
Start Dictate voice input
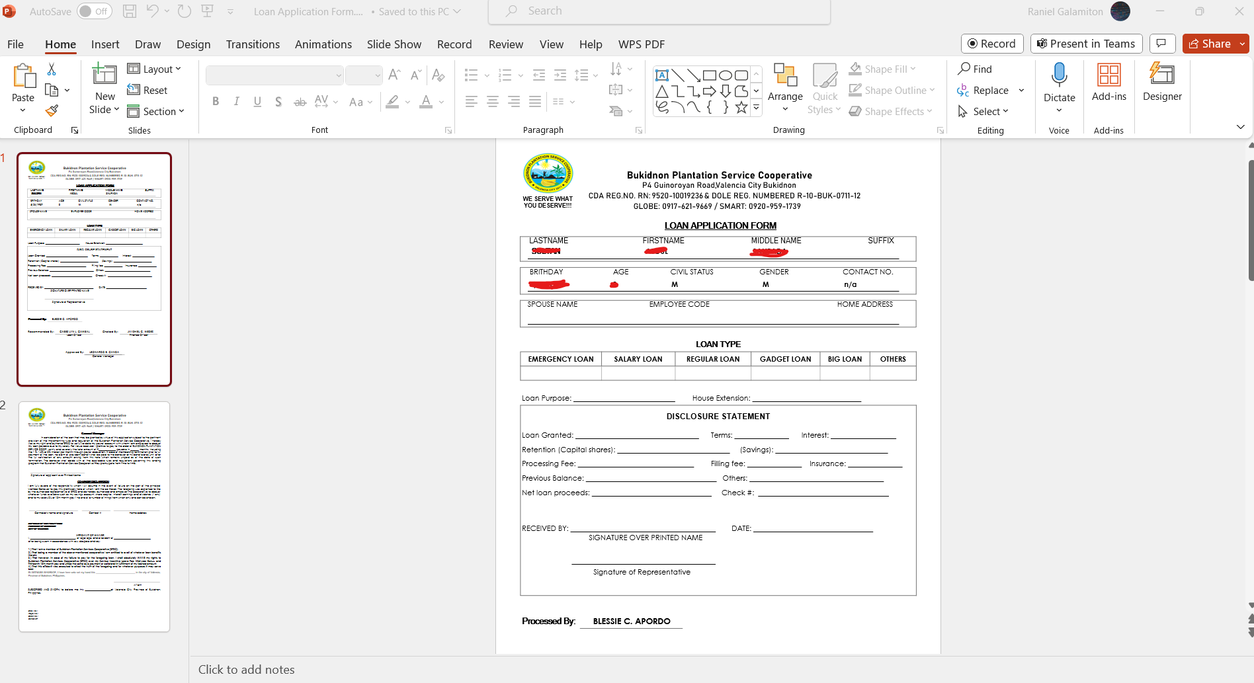tap(1059, 75)
